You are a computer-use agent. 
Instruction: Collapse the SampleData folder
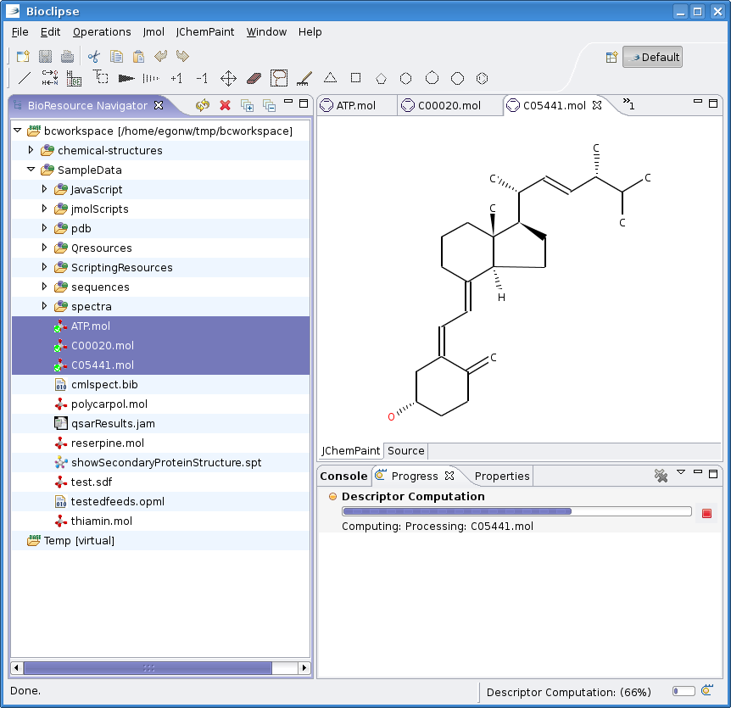pos(31,170)
